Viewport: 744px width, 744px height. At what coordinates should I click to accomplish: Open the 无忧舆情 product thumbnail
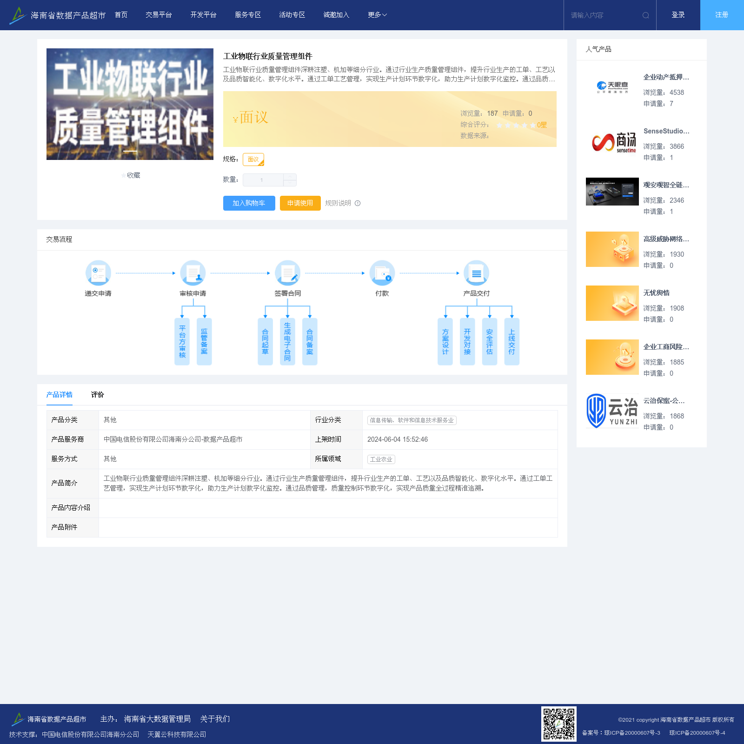tap(612, 303)
